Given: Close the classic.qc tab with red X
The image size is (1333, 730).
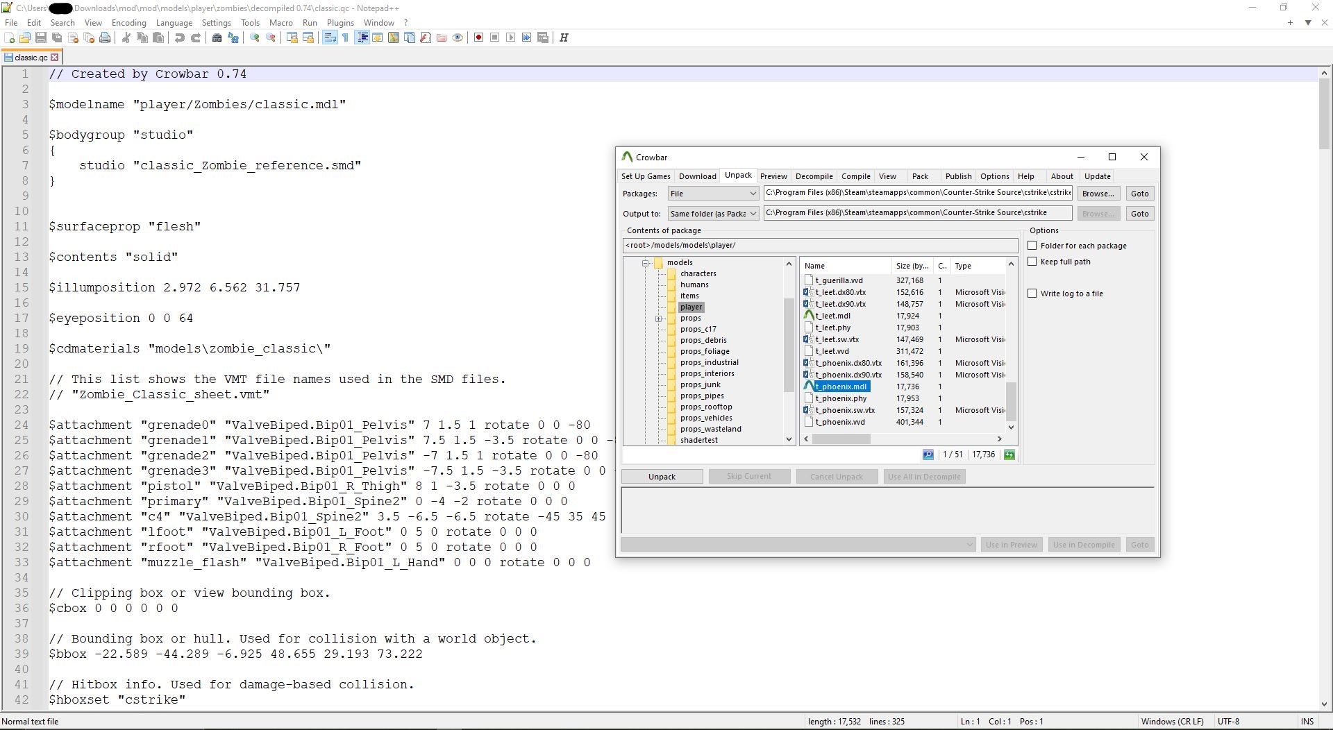Looking at the screenshot, I should (x=55, y=58).
